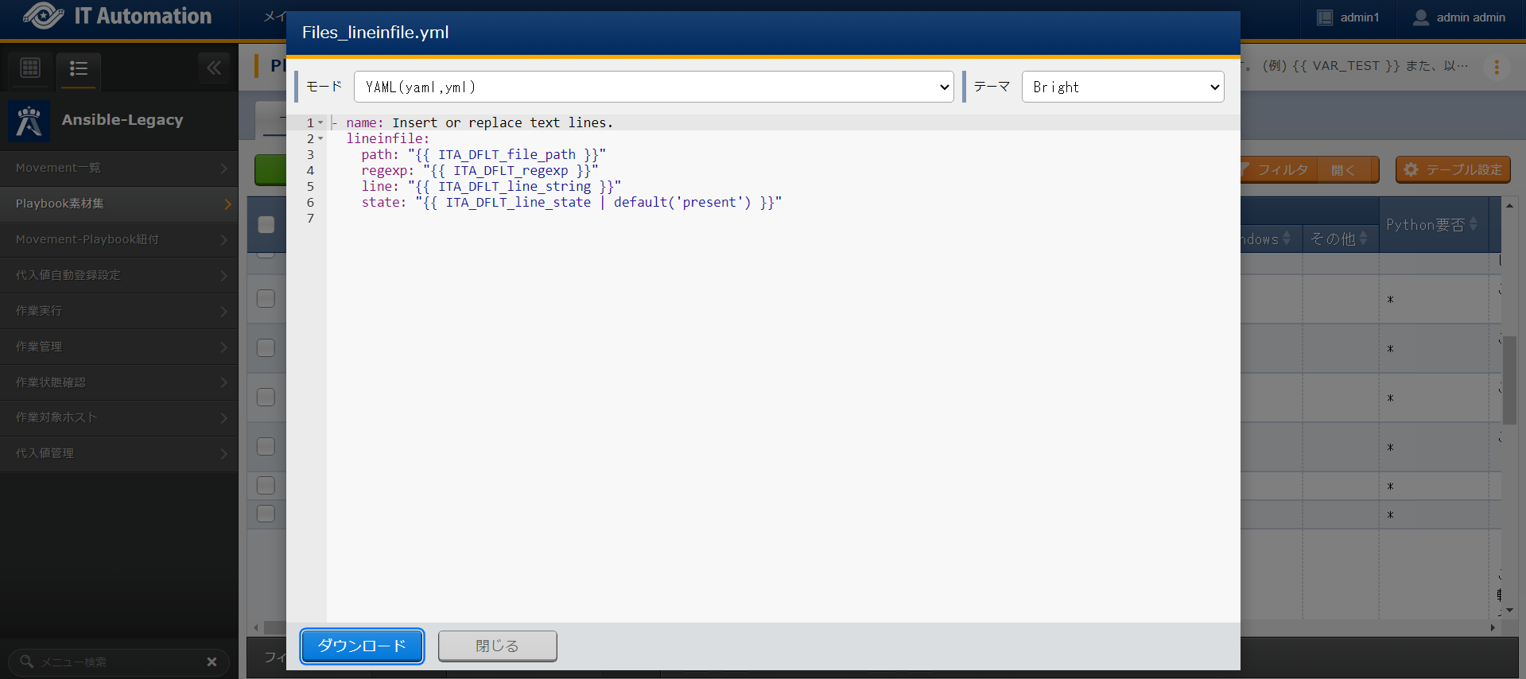Tick the third table row checkbox

tap(266, 348)
